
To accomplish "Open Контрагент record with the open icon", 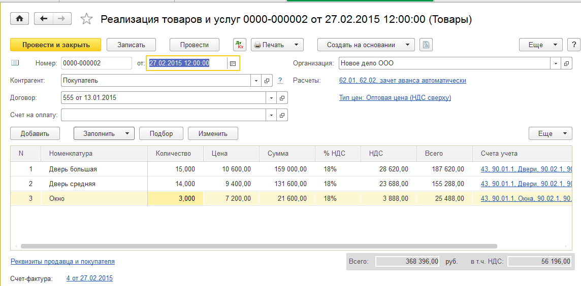I will (267, 80).
